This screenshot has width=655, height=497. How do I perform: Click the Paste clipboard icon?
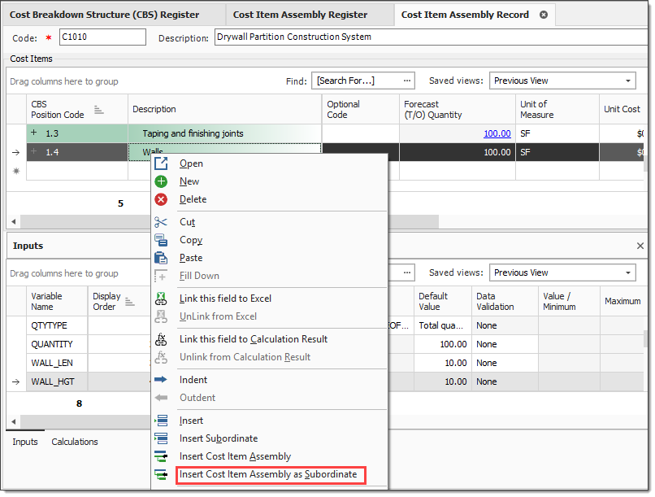click(161, 258)
